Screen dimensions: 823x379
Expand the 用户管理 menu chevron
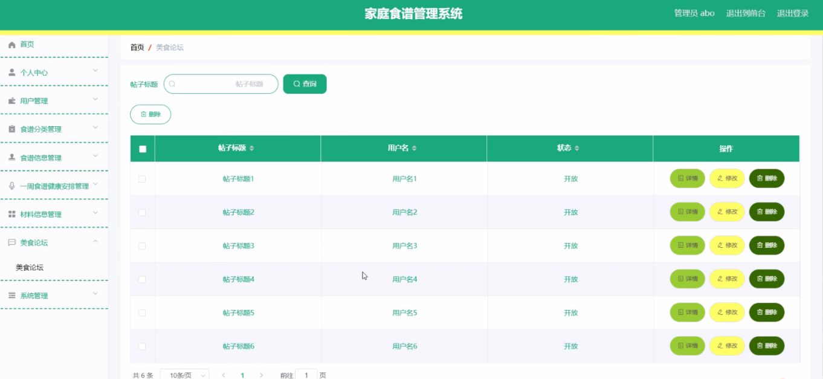(95, 99)
